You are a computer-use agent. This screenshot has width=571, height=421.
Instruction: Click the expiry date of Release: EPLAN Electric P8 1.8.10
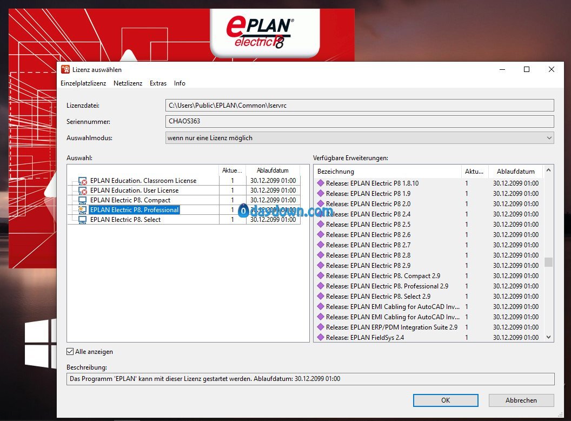(516, 183)
